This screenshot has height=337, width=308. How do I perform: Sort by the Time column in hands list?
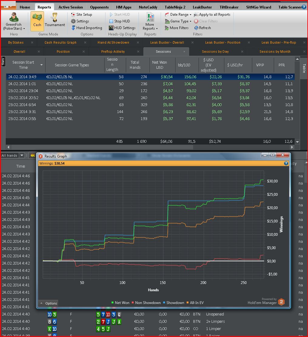click(x=20, y=166)
